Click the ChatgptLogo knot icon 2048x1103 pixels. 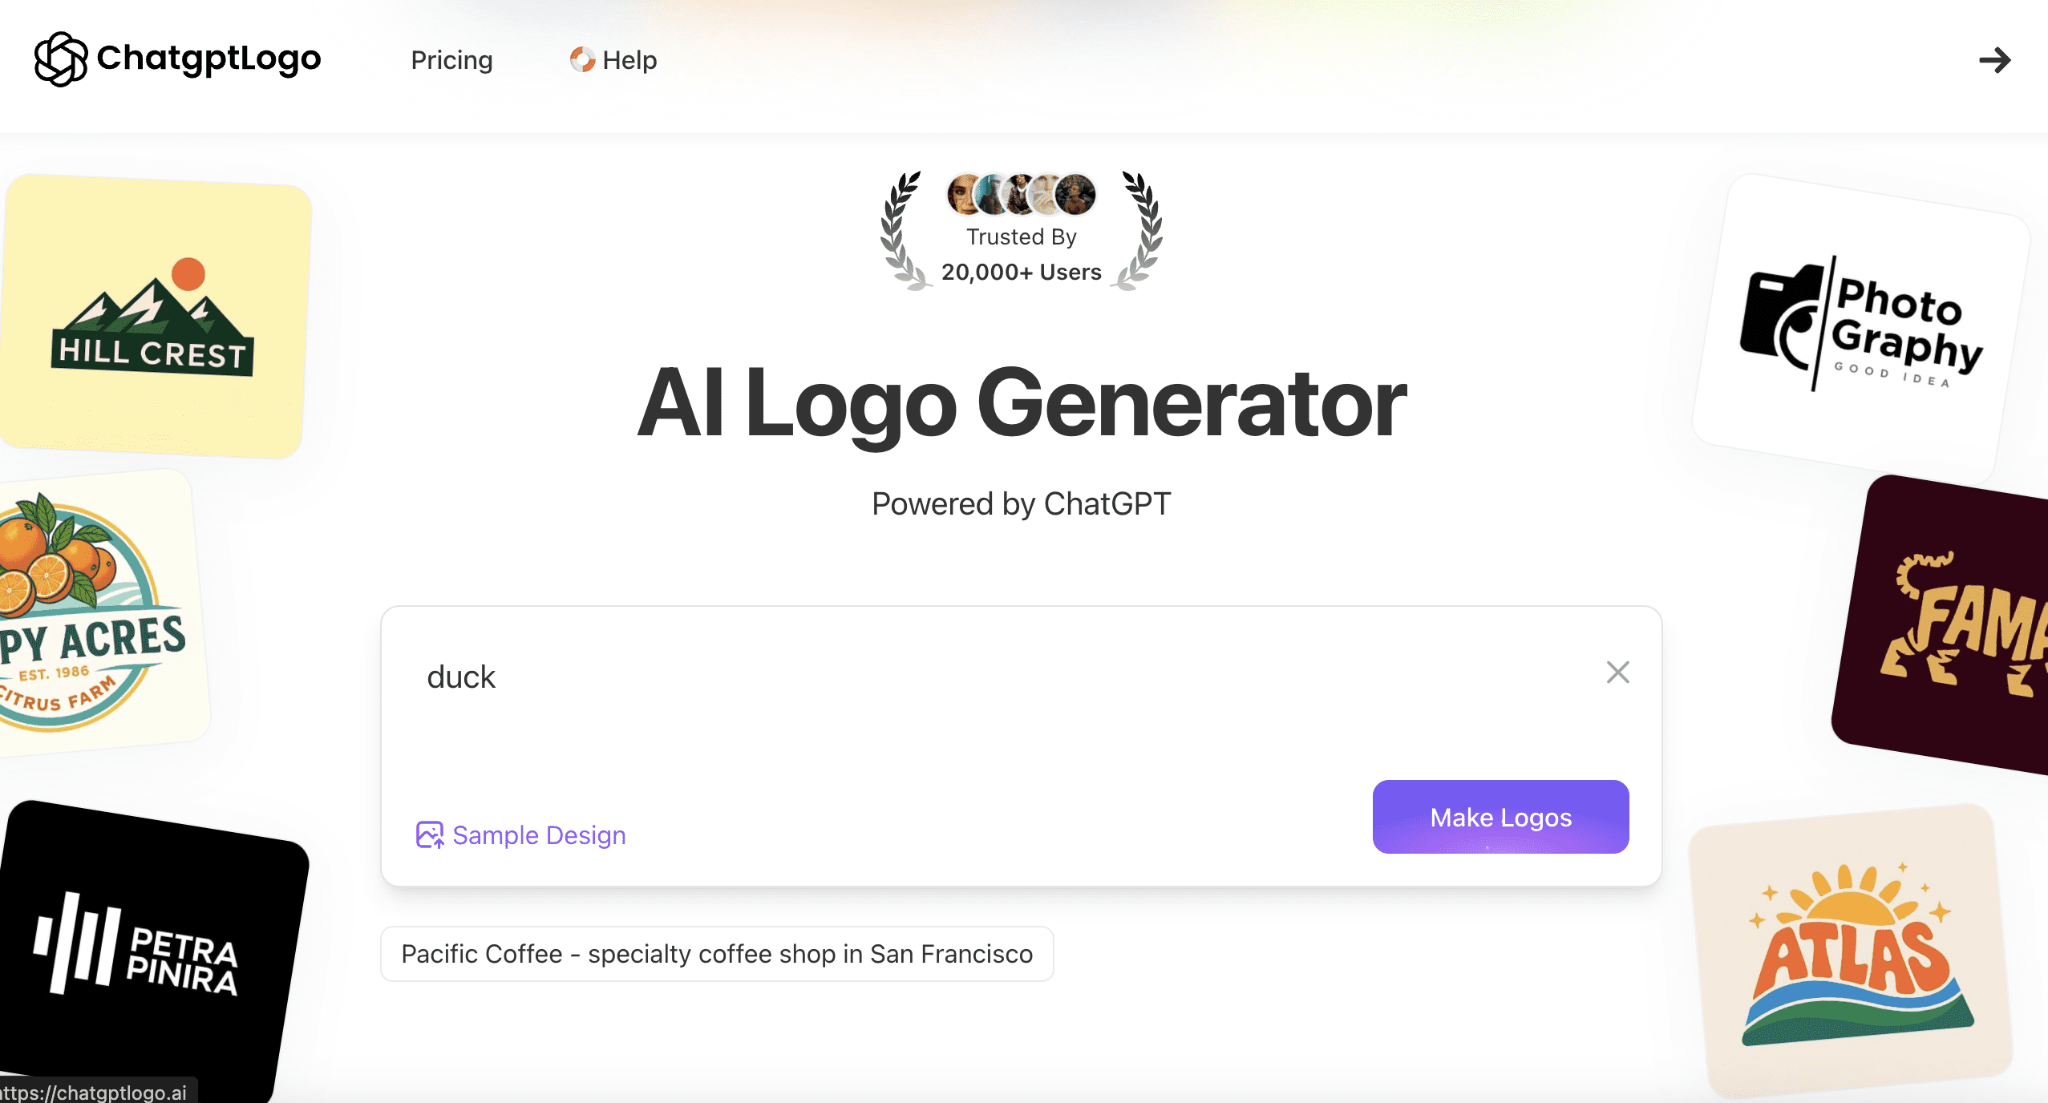tap(60, 59)
